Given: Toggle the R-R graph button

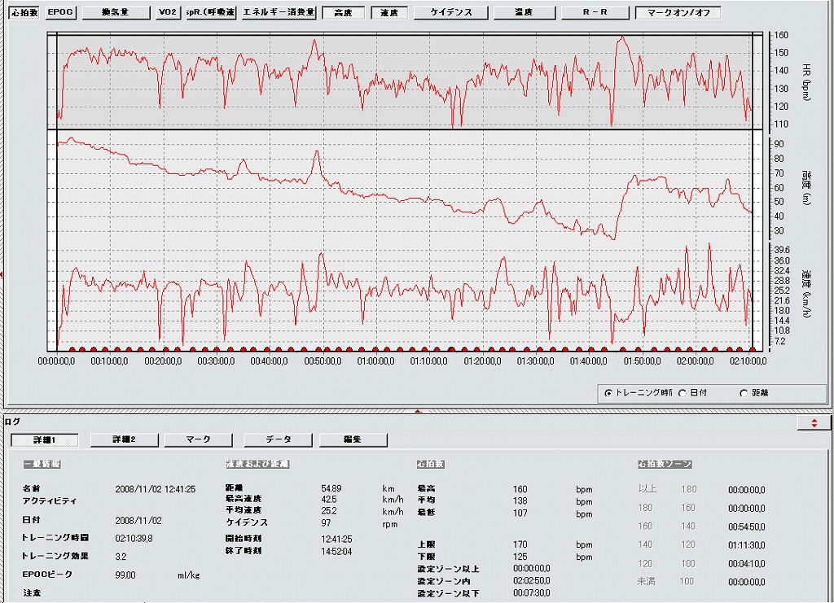Looking at the screenshot, I should [x=595, y=12].
